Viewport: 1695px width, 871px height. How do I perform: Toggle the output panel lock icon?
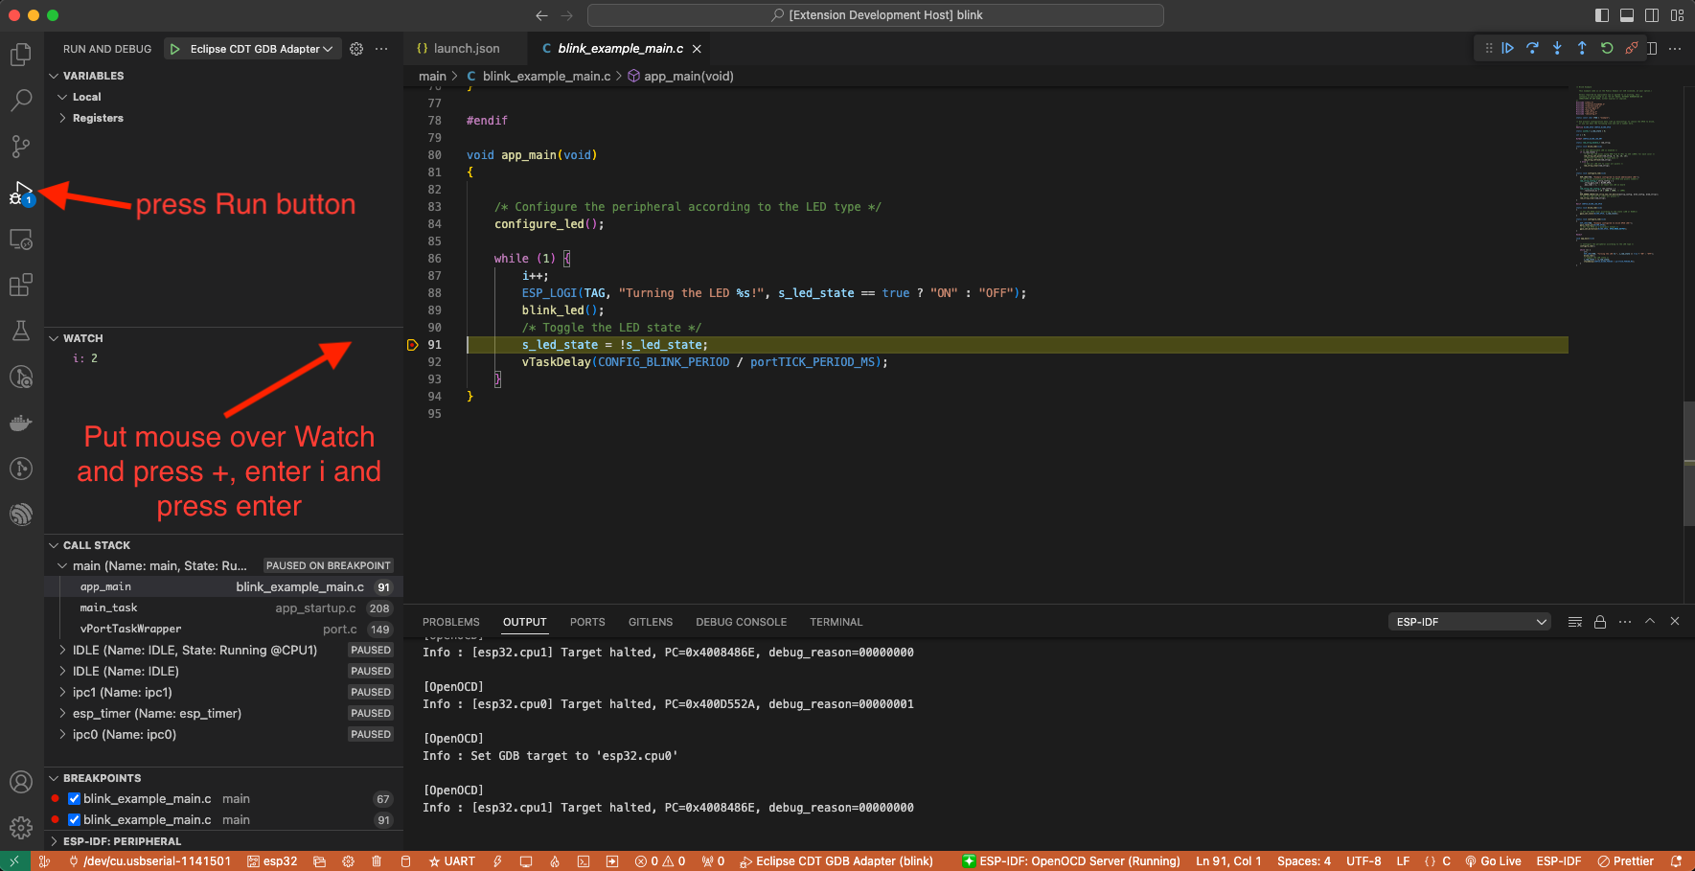pyautogui.click(x=1599, y=621)
